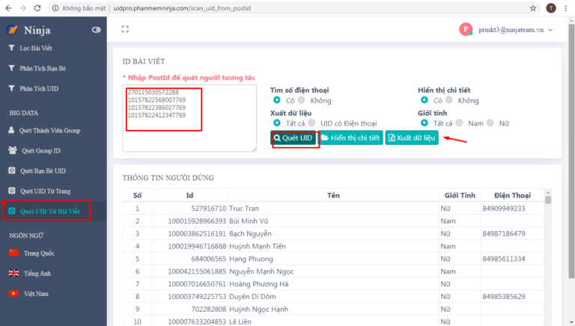This screenshot has width=575, height=326.
Task: Bookmark this page with the star icon
Action: pyautogui.click(x=533, y=8)
